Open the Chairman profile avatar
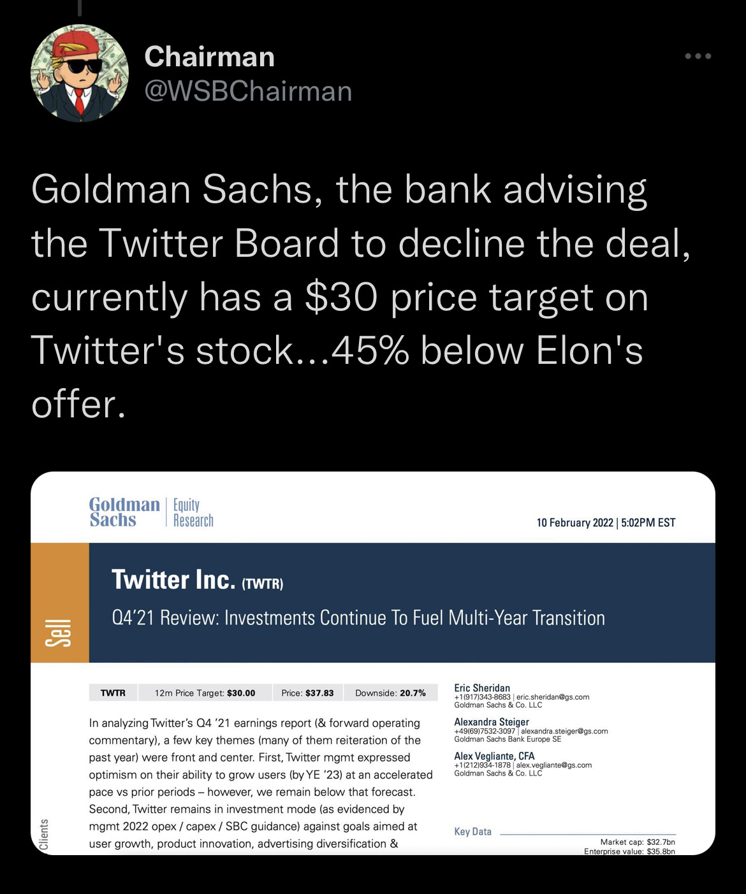 [x=80, y=73]
